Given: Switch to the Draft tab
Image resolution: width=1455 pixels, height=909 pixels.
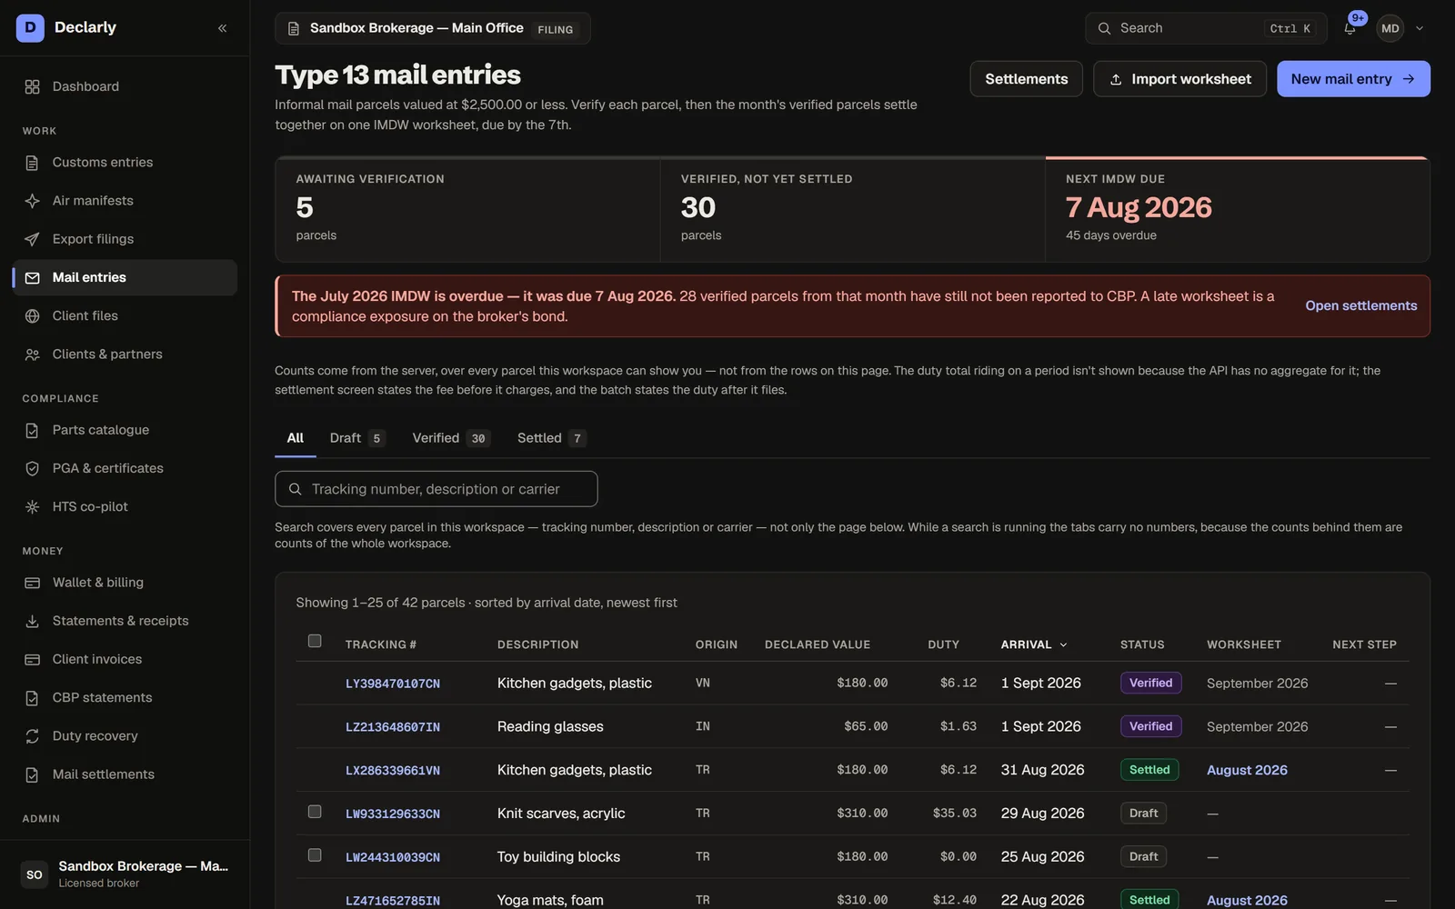Looking at the screenshot, I should [x=357, y=438].
